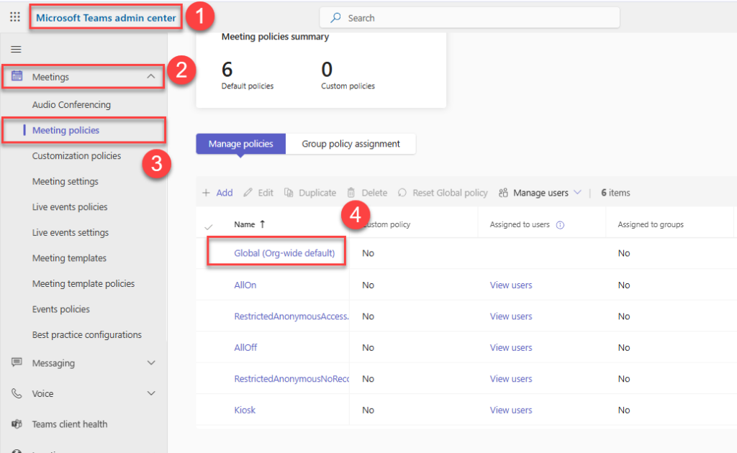Viewport: 737px width, 453px height.
Task: Open Live events settings
Action: tap(71, 233)
